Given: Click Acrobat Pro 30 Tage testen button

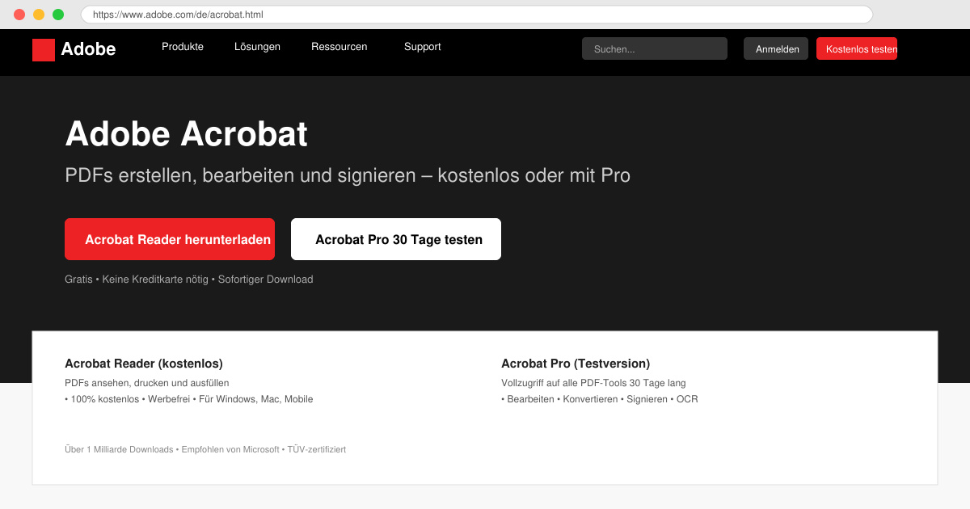Looking at the screenshot, I should [x=396, y=239].
